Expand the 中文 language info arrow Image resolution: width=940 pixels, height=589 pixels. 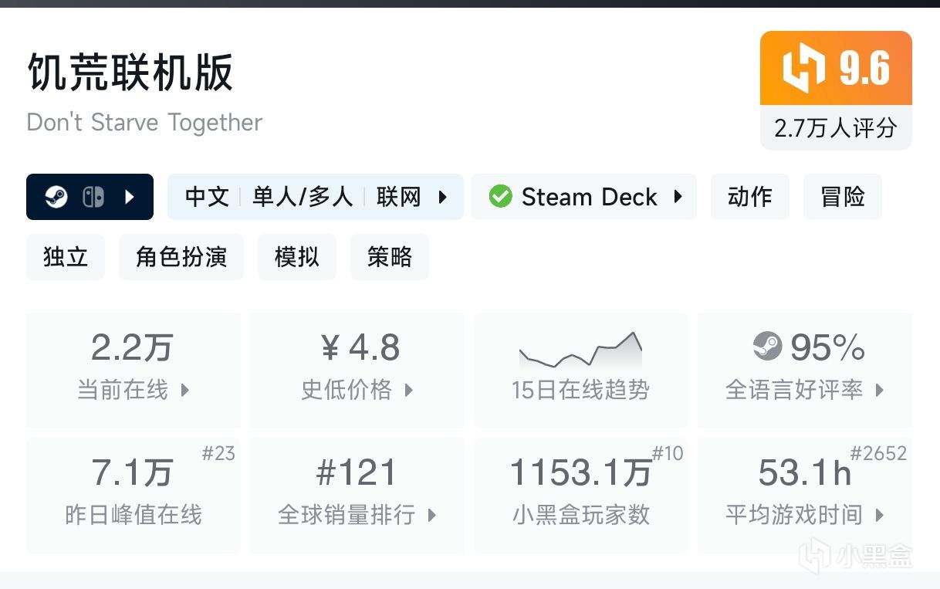click(x=443, y=197)
